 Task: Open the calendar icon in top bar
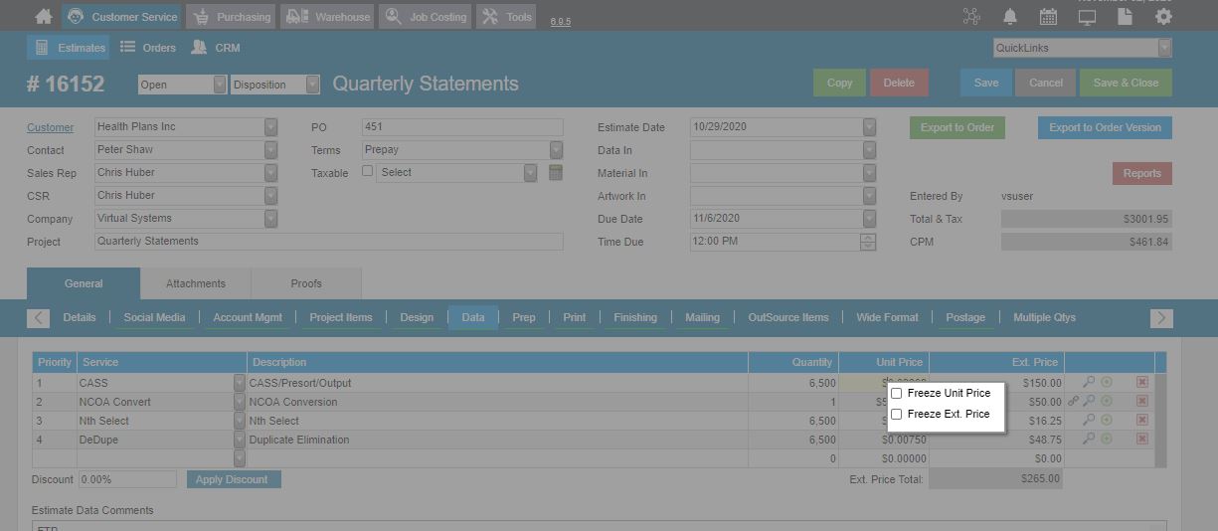click(1048, 17)
